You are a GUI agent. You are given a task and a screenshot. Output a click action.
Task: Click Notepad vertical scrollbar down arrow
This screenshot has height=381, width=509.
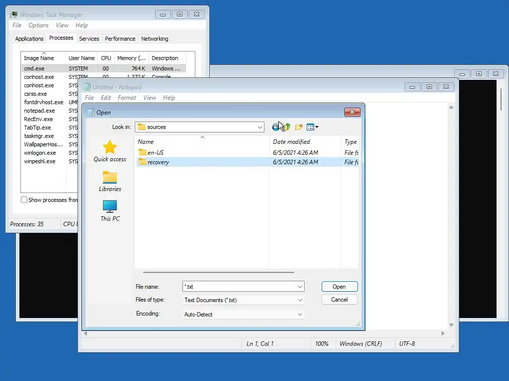(x=451, y=325)
